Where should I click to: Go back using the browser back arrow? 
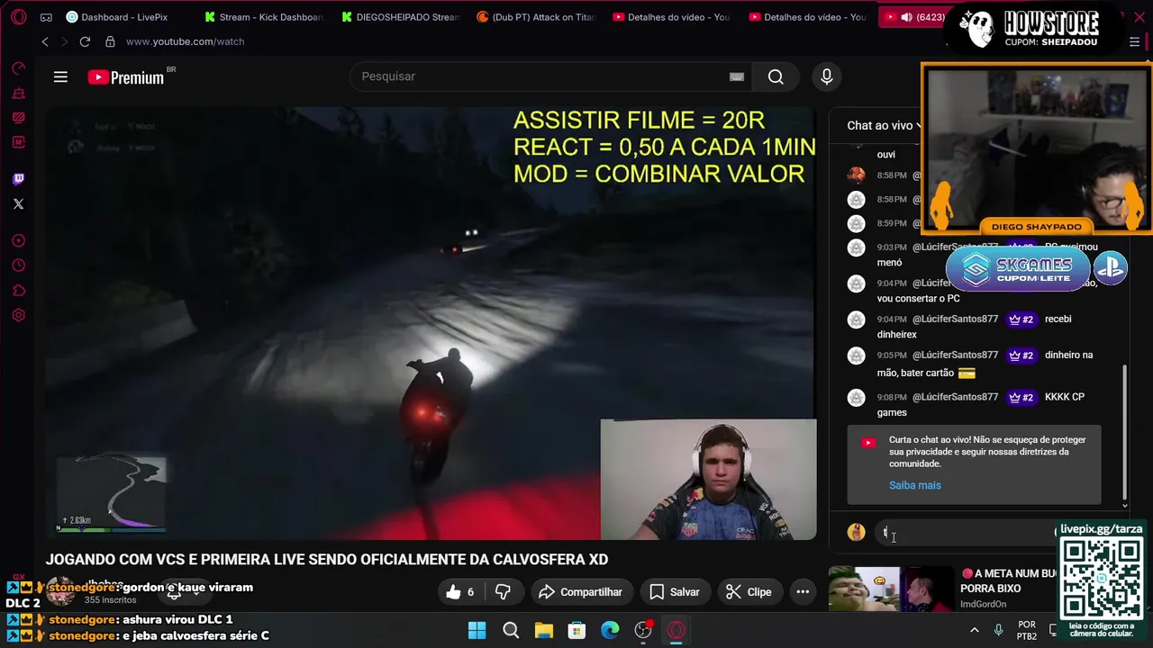pos(45,41)
